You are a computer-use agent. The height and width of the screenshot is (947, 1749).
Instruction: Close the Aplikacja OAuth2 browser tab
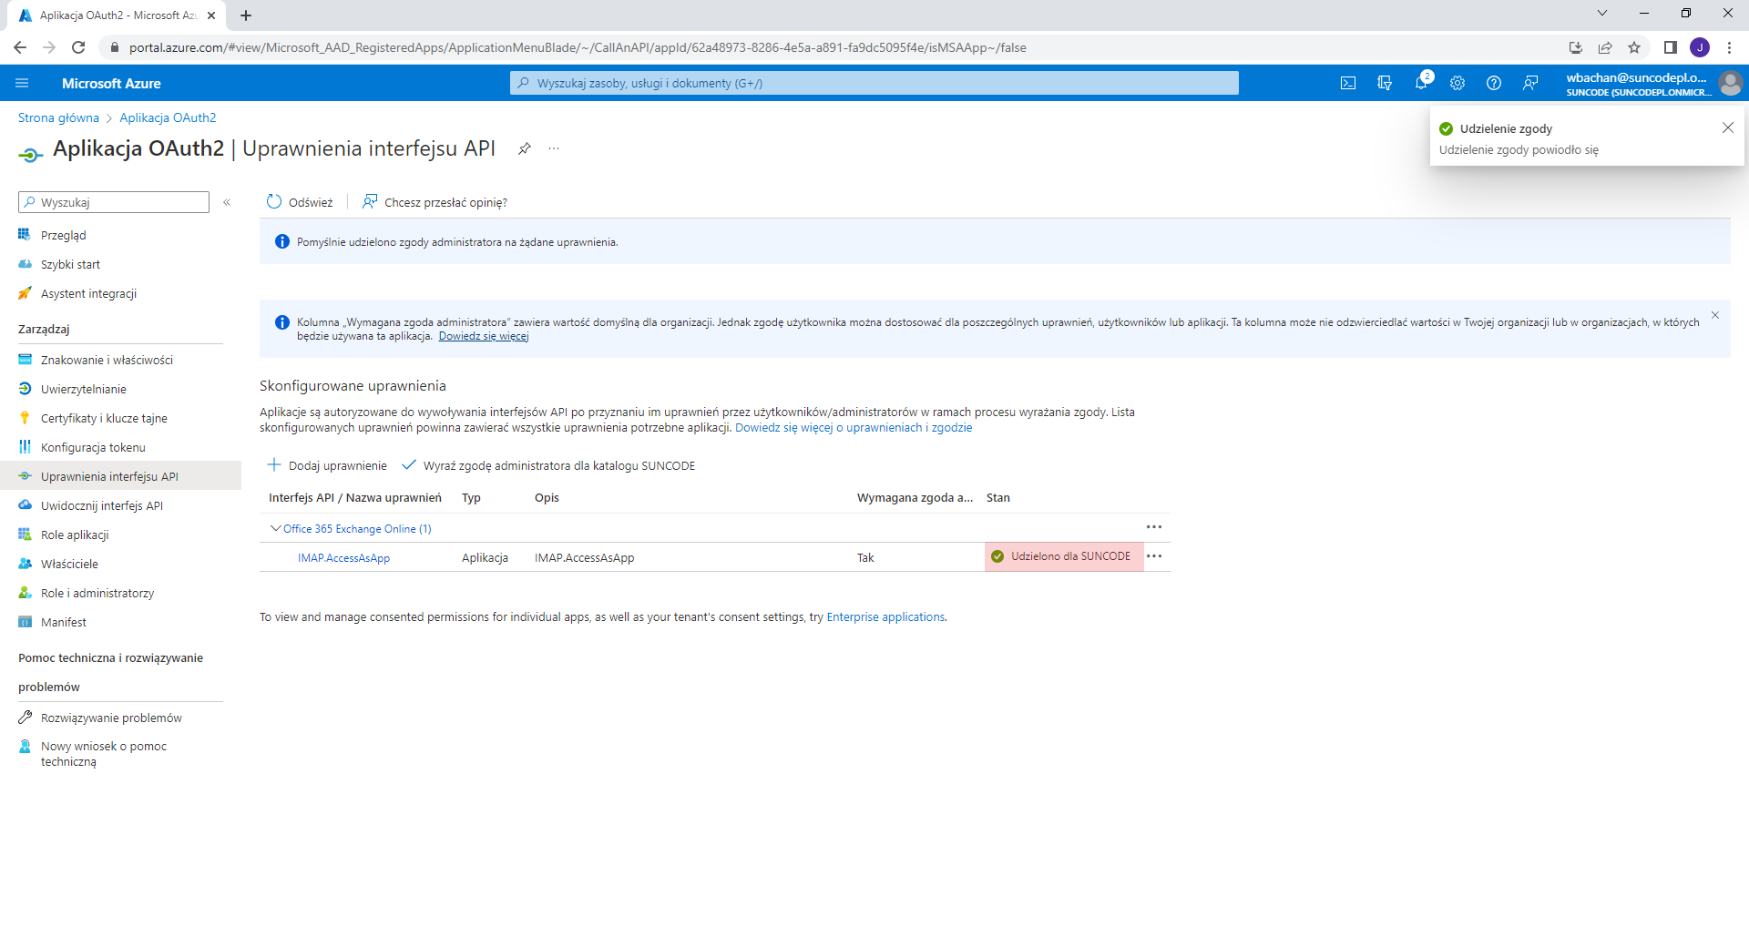pyautogui.click(x=211, y=15)
